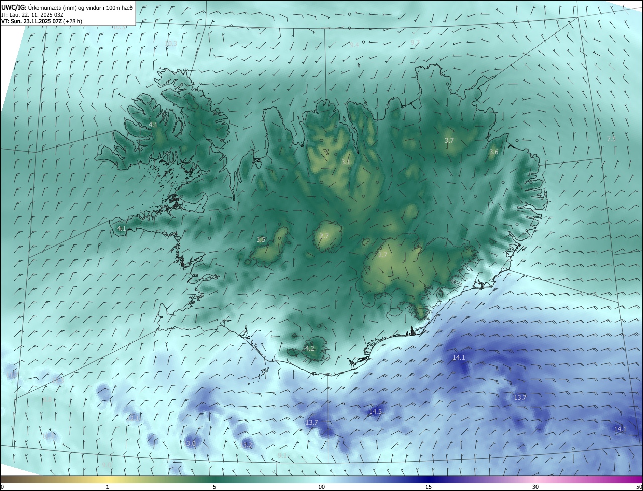Viewport: 643px width, 491px height.
Task: Select the 14.1 value off the southeast coast
Action: pos(459,358)
